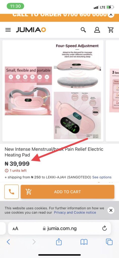Open the Privacy and Cookie notice link
The height and width of the screenshot is (258, 119).
coord(75,212)
